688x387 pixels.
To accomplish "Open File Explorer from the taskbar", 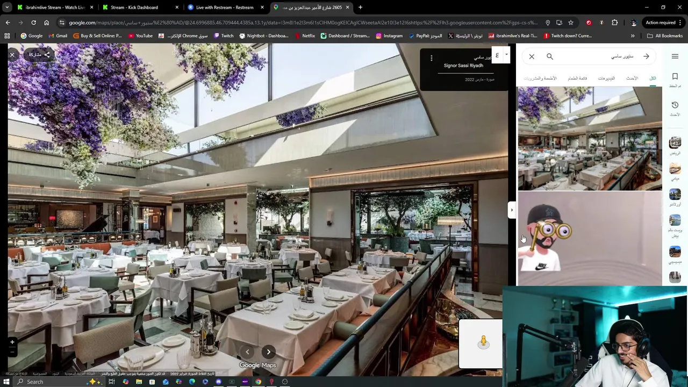I will (x=139, y=382).
